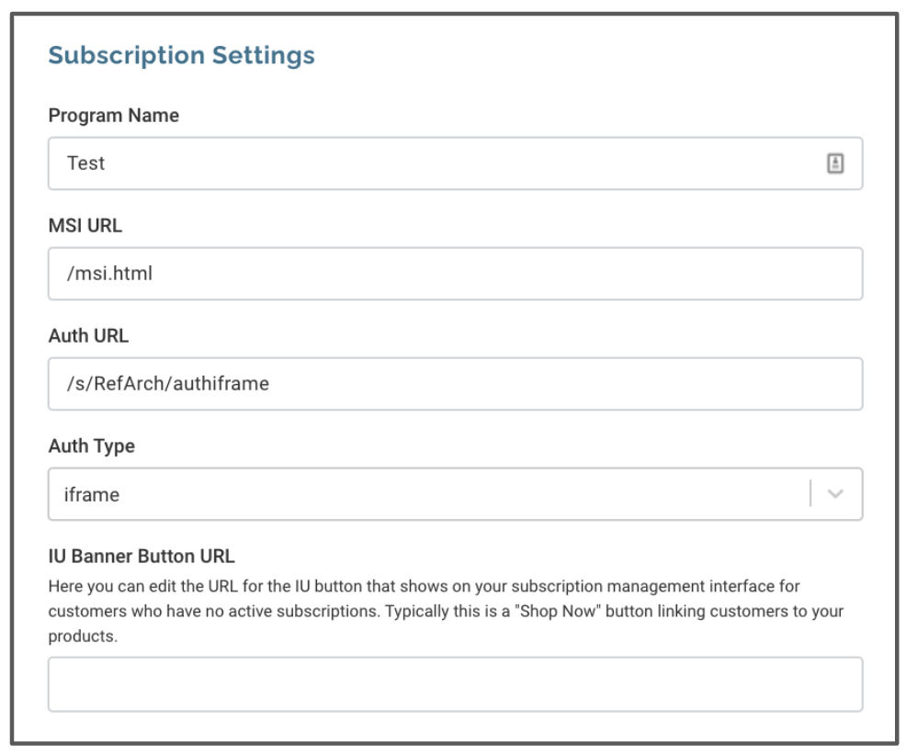Open the Auth Type iframe combo box

click(x=456, y=494)
